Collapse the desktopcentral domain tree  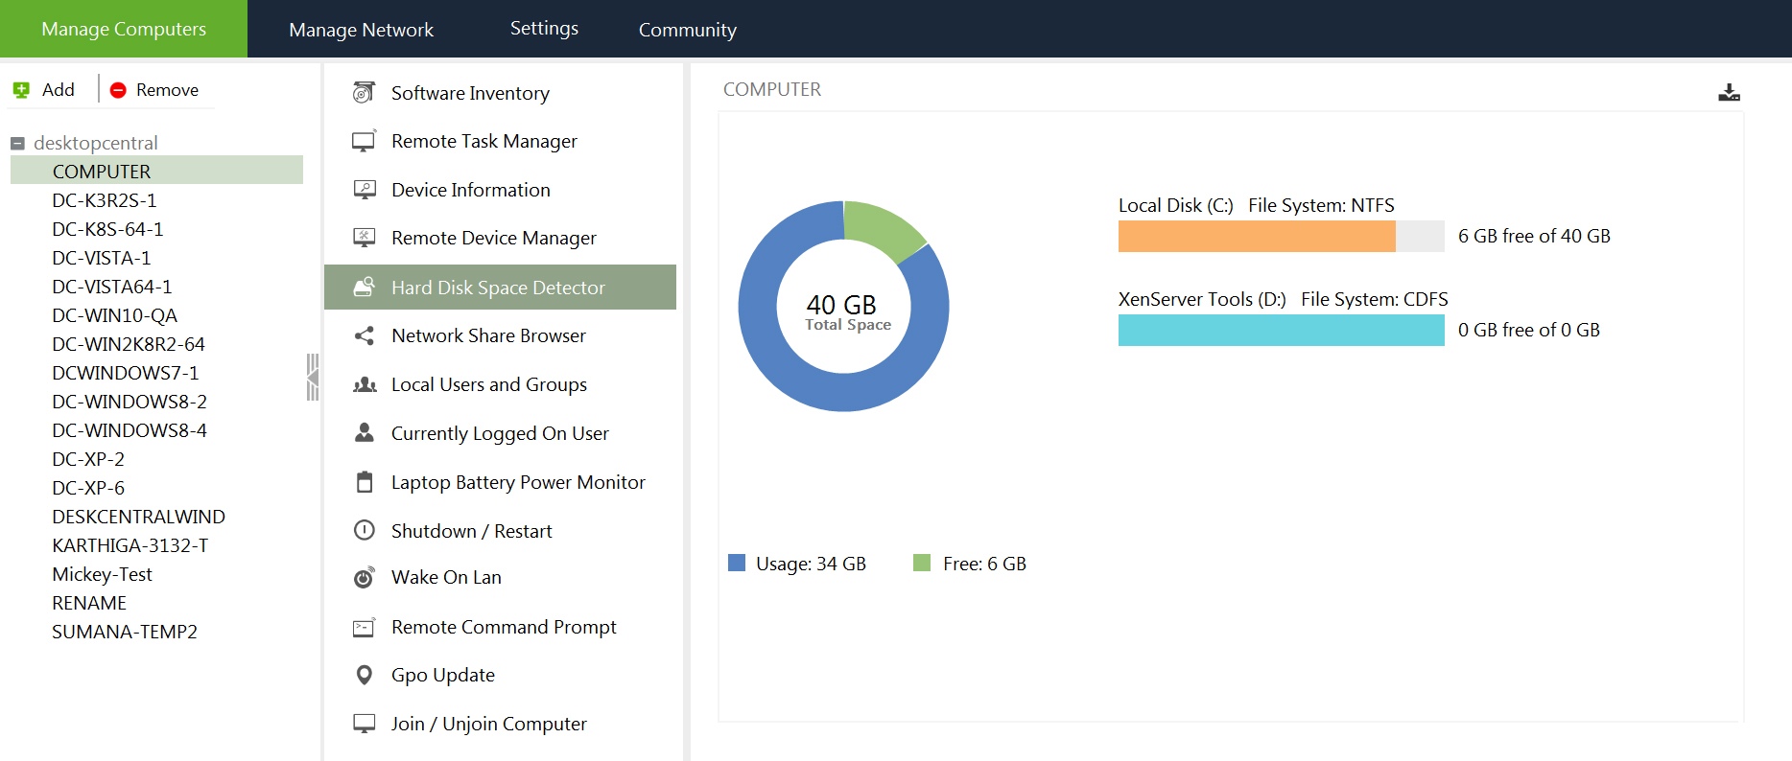click(17, 144)
